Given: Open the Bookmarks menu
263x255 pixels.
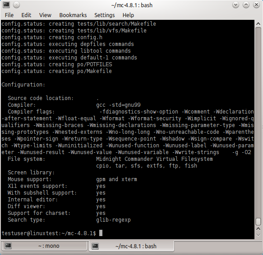Looking at the screenshot, I should coord(73,15).
